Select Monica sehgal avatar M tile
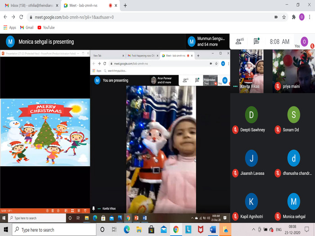Screen dimensions: 315x236 (x=293, y=201)
